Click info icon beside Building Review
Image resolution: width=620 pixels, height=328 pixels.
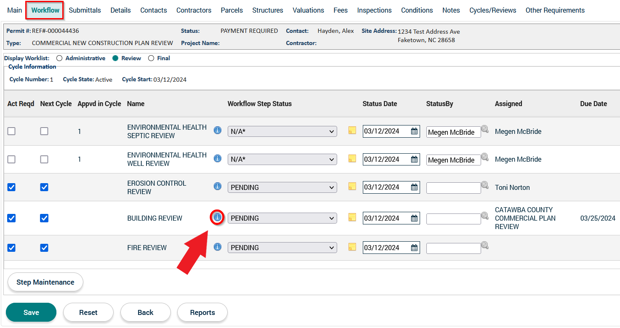click(x=217, y=217)
